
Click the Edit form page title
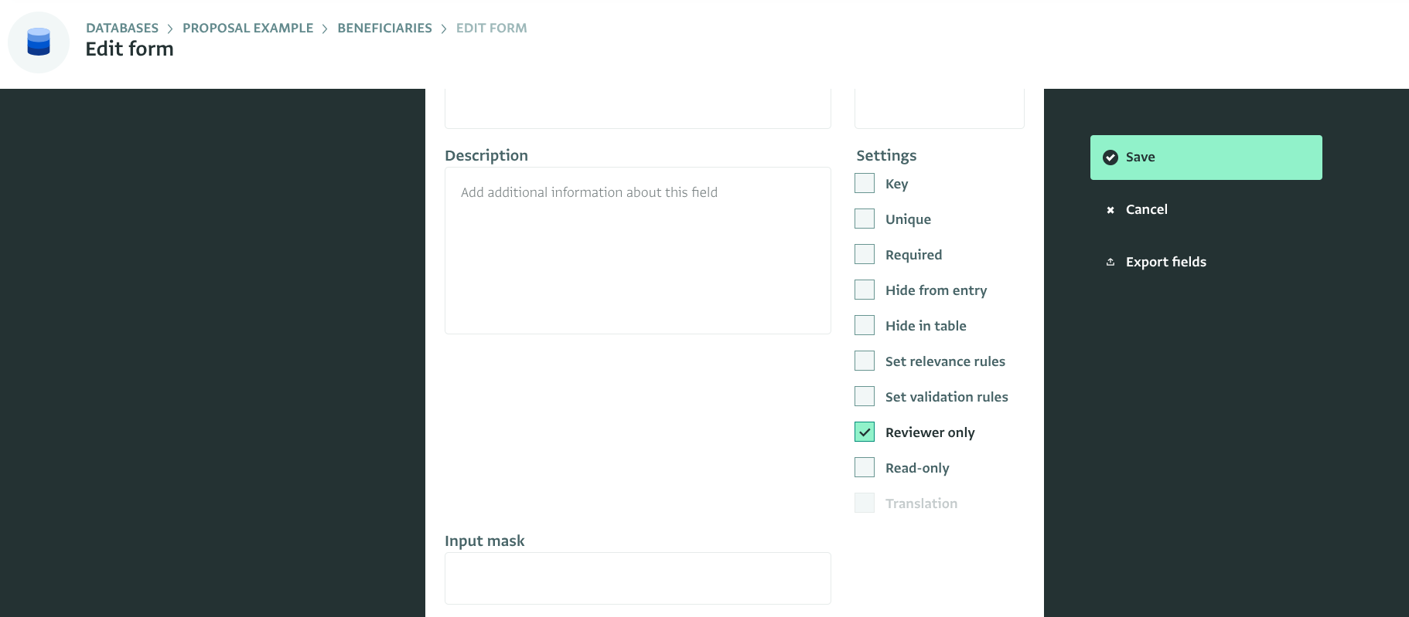tap(129, 49)
